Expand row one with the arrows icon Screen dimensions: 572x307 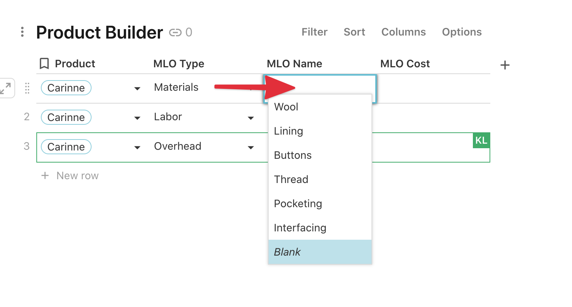(x=6, y=88)
